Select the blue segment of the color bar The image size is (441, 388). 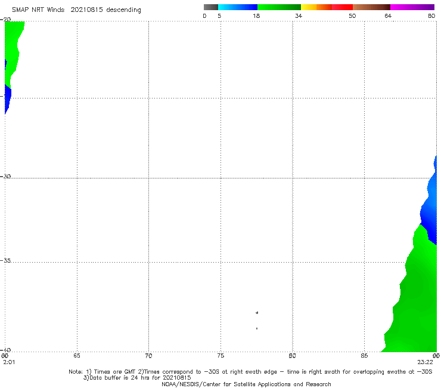click(x=238, y=7)
